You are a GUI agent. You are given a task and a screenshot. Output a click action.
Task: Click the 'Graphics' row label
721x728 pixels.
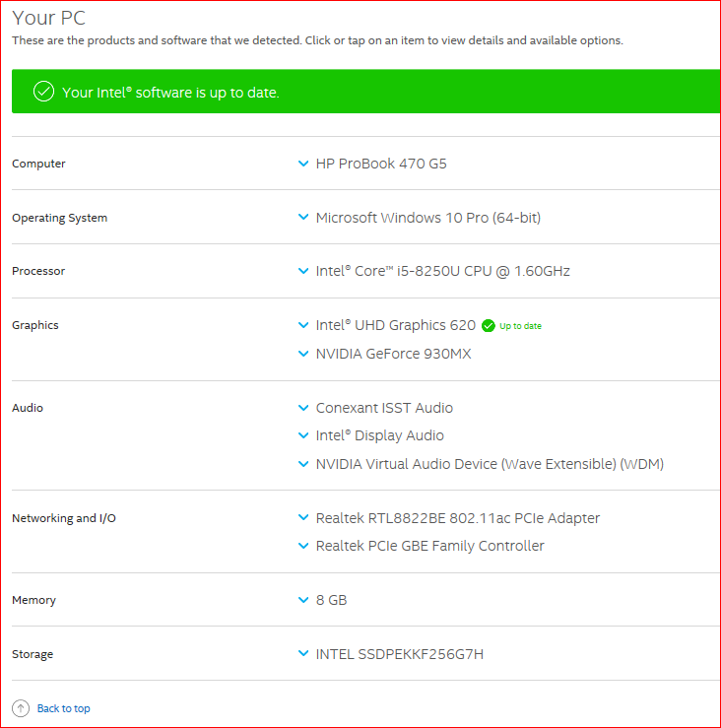pos(35,325)
